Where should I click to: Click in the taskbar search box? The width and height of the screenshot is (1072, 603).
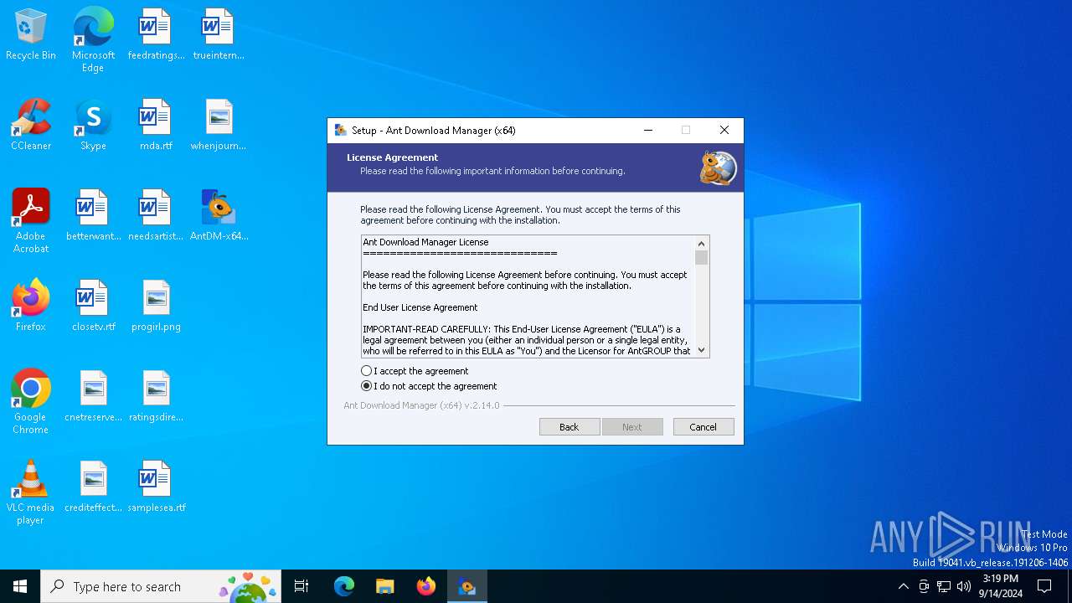point(161,586)
